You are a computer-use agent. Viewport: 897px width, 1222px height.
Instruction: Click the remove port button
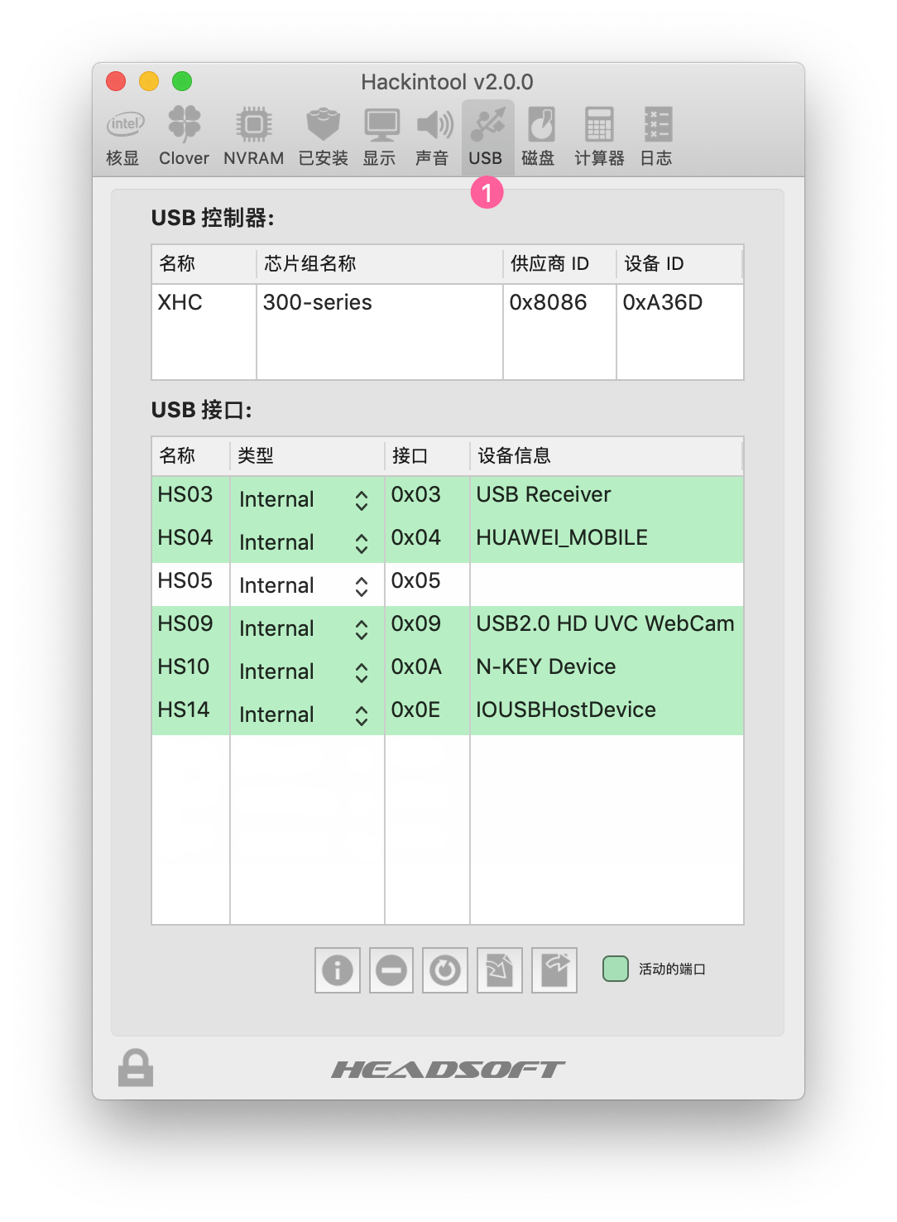tap(391, 969)
